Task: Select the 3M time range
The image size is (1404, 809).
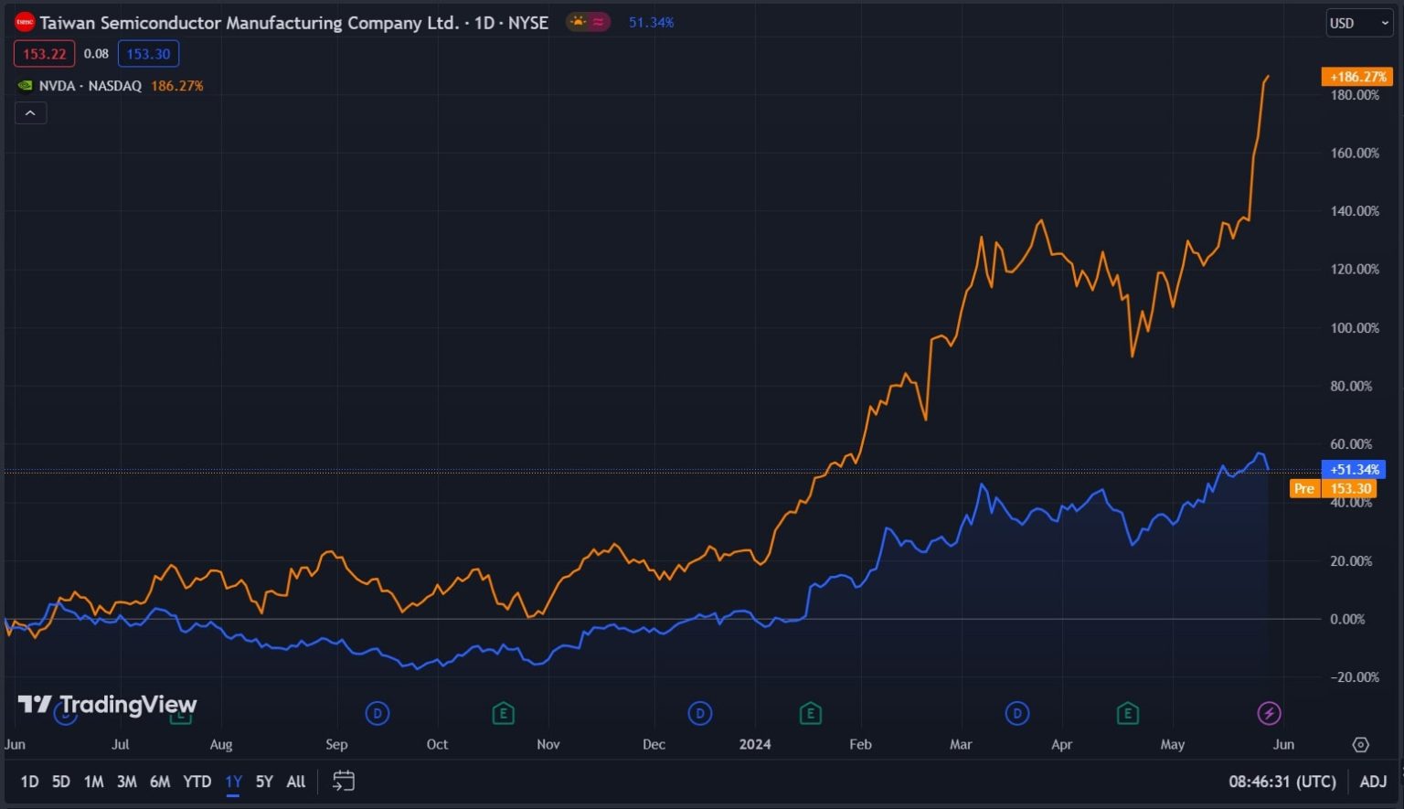Action: pyautogui.click(x=127, y=782)
